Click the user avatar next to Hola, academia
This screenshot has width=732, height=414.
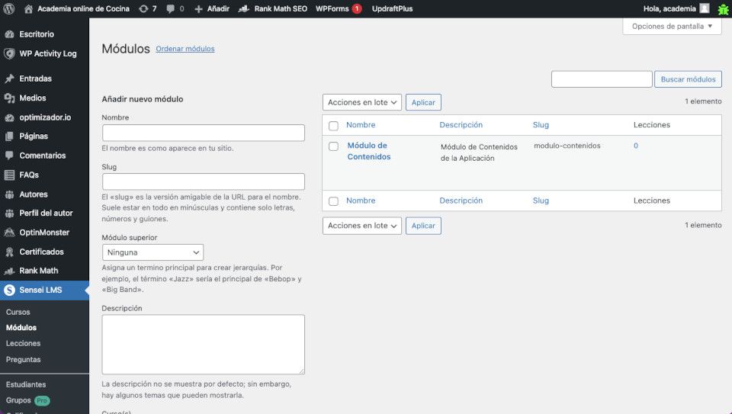pos(705,8)
